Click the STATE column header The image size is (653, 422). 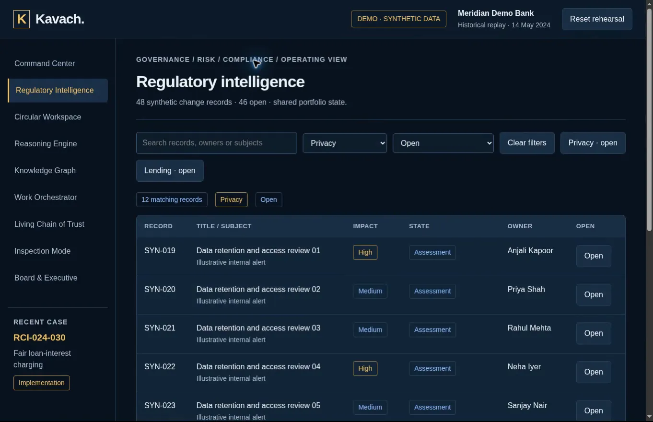coord(419,226)
